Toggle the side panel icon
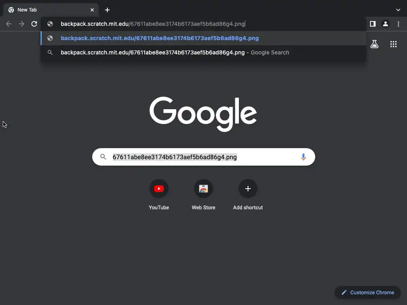This screenshot has height=305, width=407. point(373,24)
